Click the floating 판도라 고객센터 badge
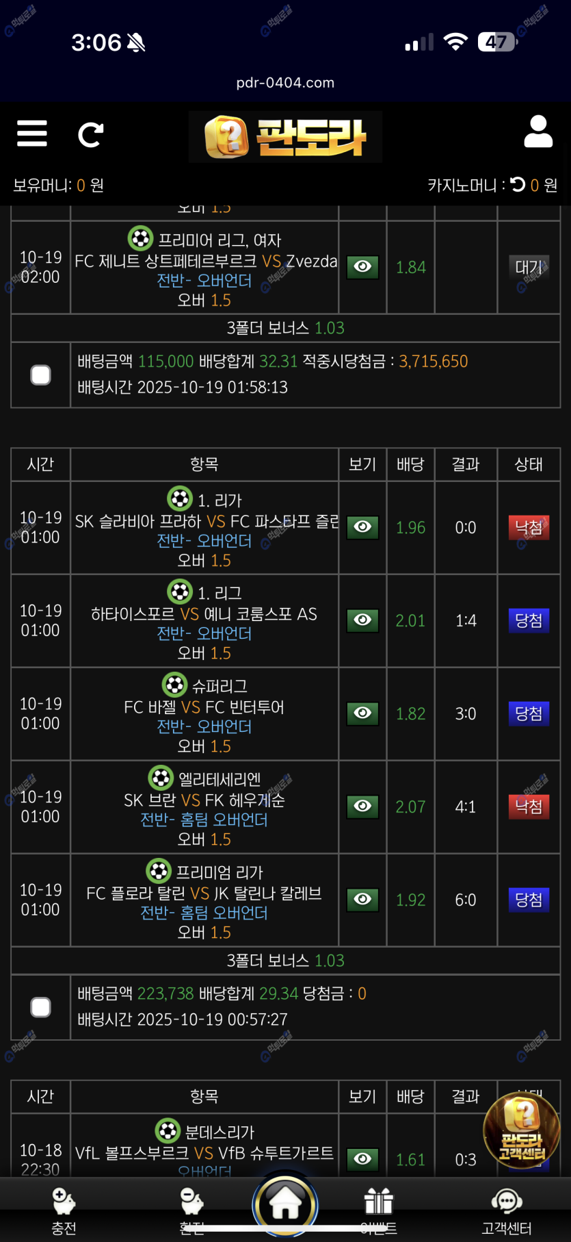 tap(522, 1131)
